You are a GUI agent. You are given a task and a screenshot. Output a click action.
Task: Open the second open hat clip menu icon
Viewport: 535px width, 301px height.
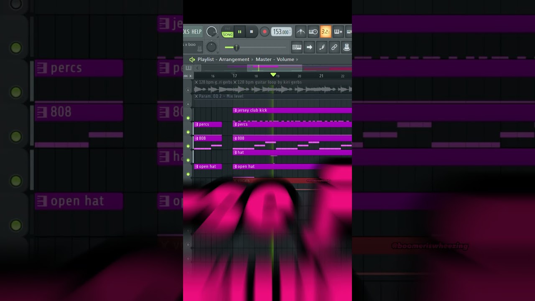click(235, 166)
